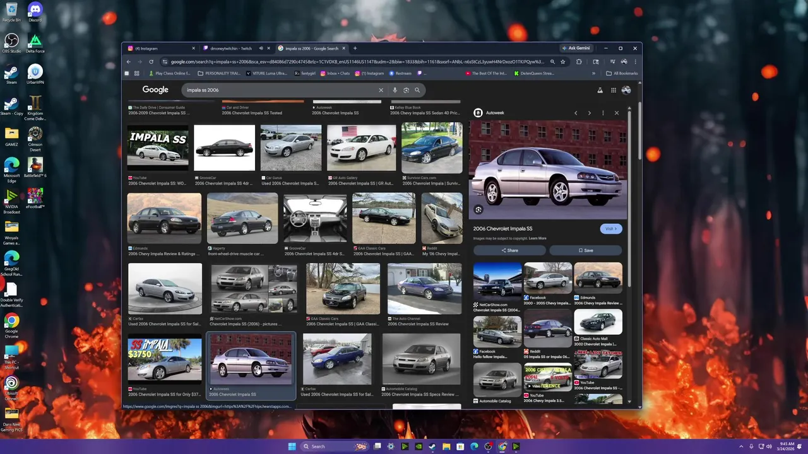Go back with Chrome's back arrow
Viewport: 808px width, 454px height.
(128, 62)
